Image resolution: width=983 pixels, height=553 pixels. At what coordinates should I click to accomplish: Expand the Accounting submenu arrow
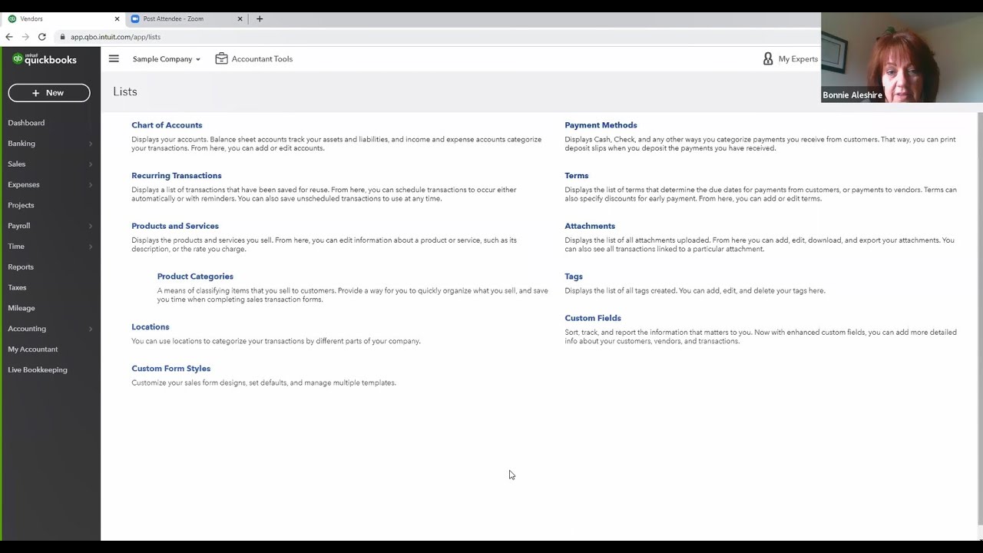point(91,329)
